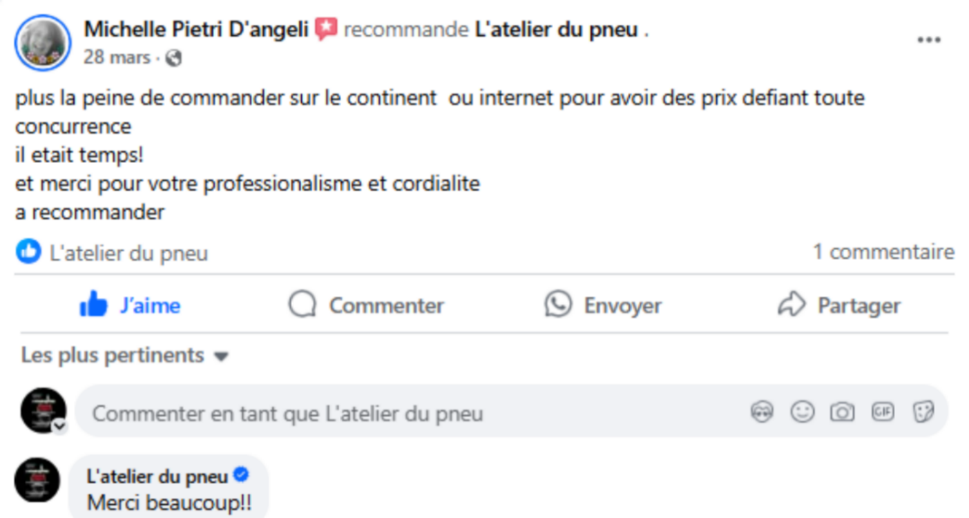Click the globe public-audience icon

[x=173, y=58]
